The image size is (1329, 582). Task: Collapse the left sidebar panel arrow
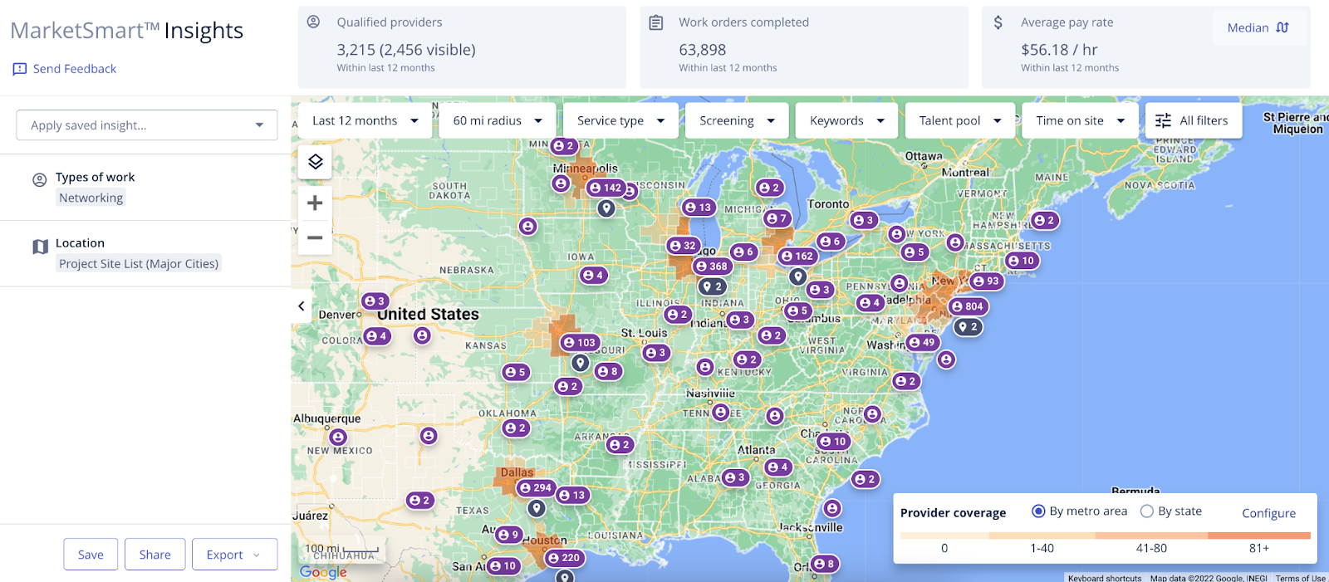tap(302, 306)
